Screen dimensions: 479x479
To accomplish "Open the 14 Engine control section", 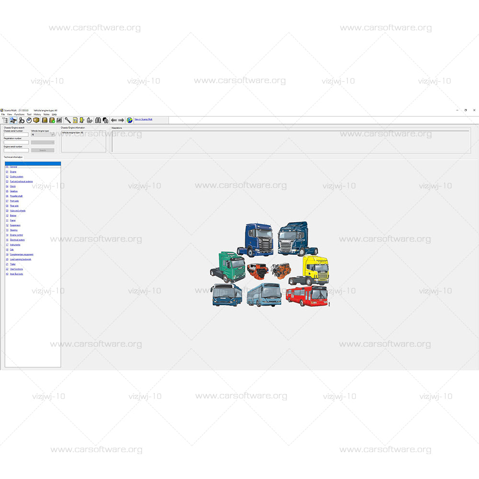I will click(15, 235).
